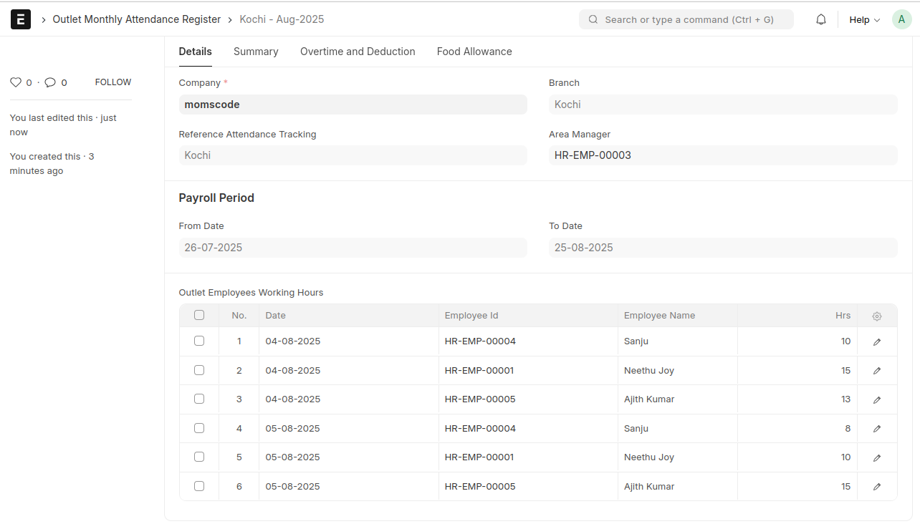The height and width of the screenshot is (529, 920).
Task: Open Outlet Monthly Attendance Register breadcrumb
Action: coord(137,19)
